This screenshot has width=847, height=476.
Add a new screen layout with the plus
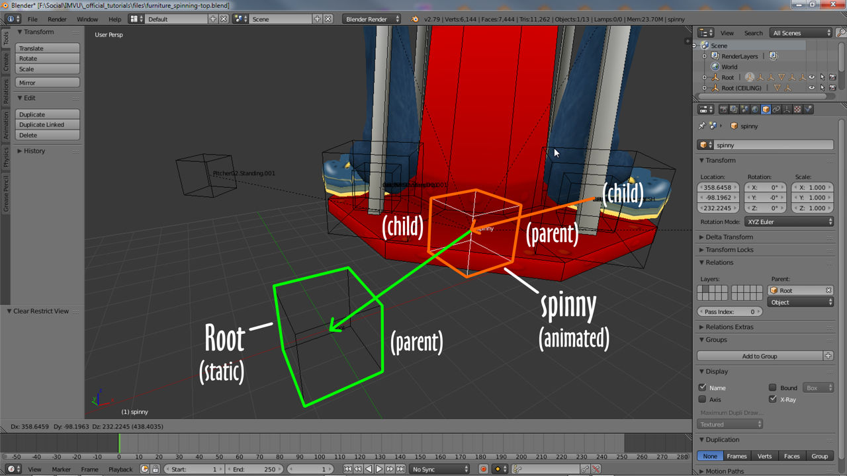coord(213,19)
